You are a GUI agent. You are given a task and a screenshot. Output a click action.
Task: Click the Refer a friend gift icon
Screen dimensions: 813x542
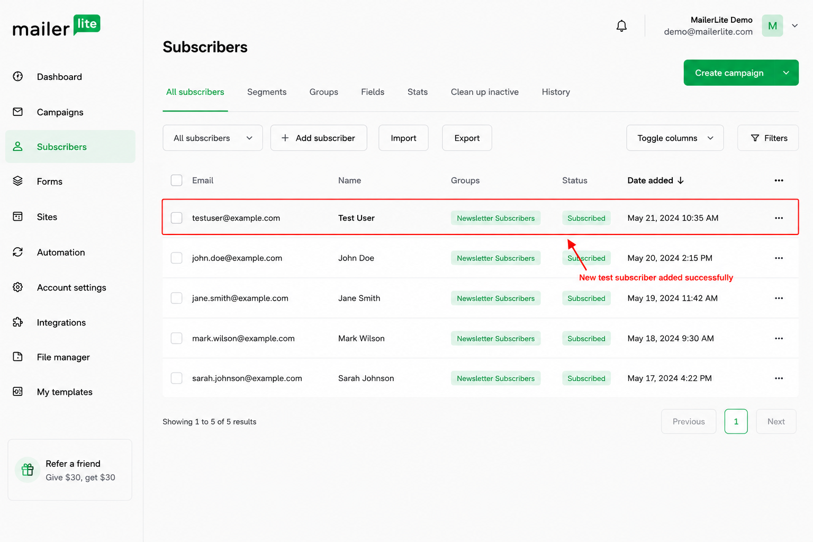point(28,469)
